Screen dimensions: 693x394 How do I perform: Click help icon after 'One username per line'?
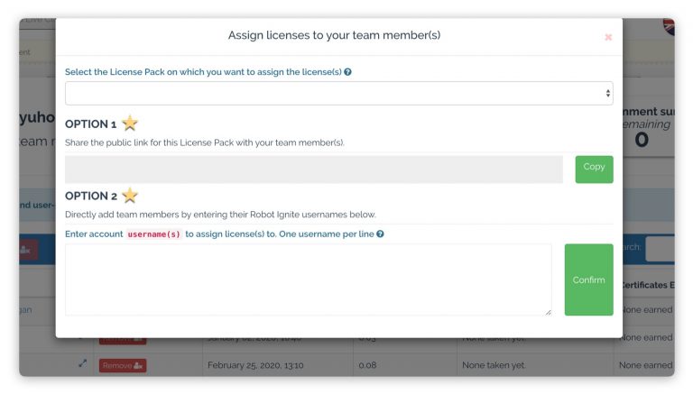pos(380,234)
